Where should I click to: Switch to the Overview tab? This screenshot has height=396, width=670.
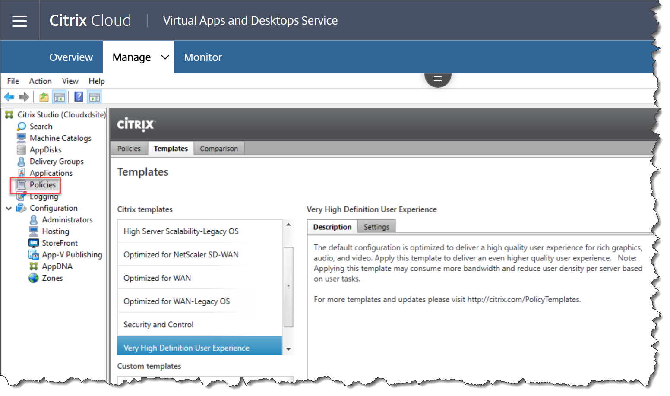[71, 57]
